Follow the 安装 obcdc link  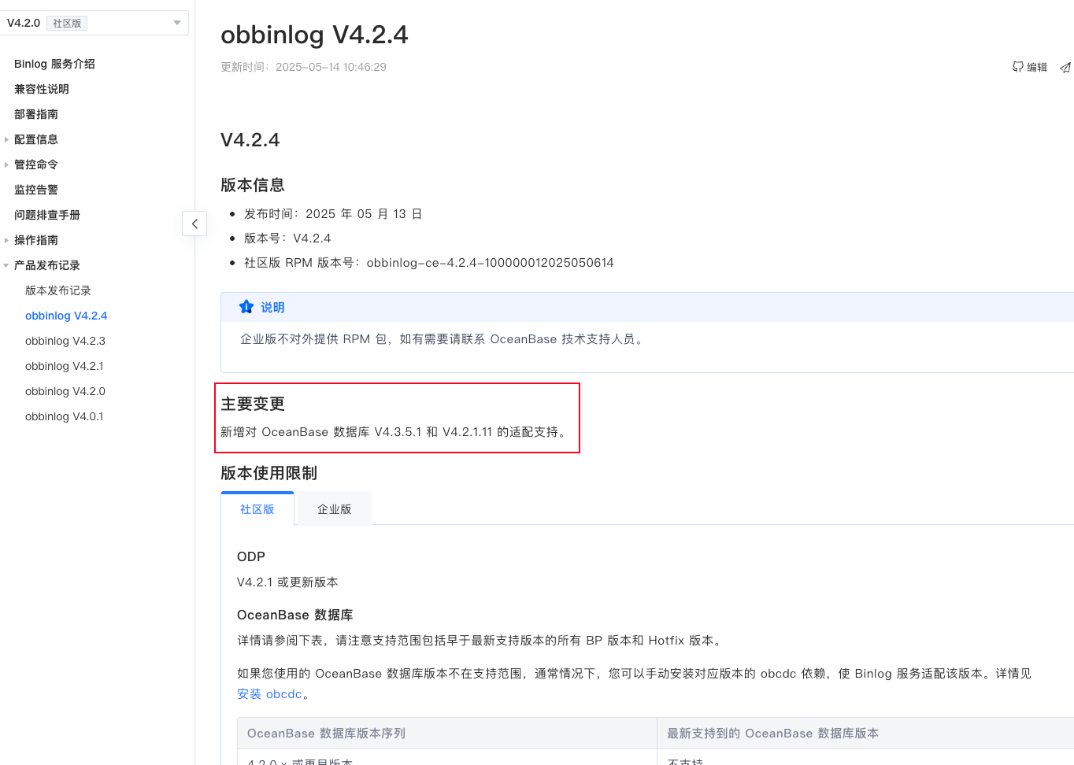tap(269, 694)
